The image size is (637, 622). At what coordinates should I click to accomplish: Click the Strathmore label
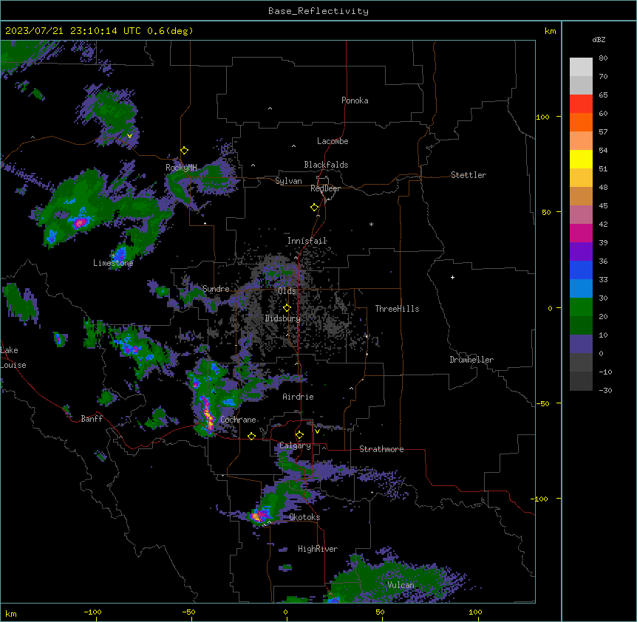click(x=381, y=449)
